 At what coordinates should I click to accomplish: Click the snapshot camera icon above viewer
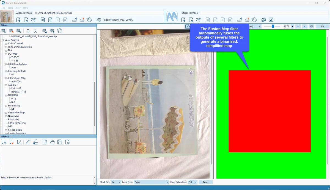pos(188,27)
